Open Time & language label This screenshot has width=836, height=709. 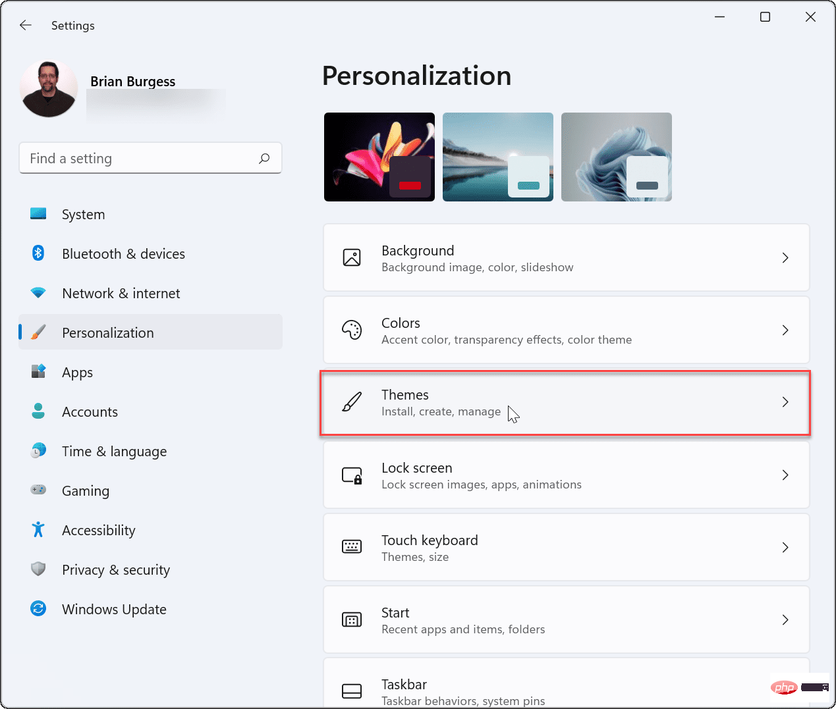[114, 452]
